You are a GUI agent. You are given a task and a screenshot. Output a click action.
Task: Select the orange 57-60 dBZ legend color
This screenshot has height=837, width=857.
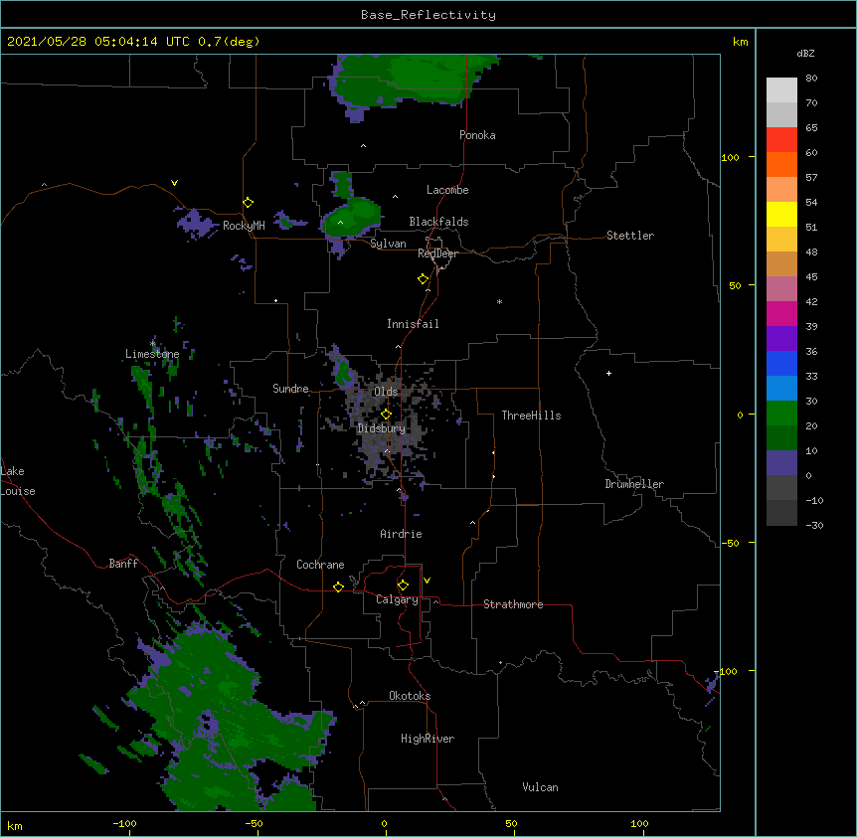pos(781,164)
